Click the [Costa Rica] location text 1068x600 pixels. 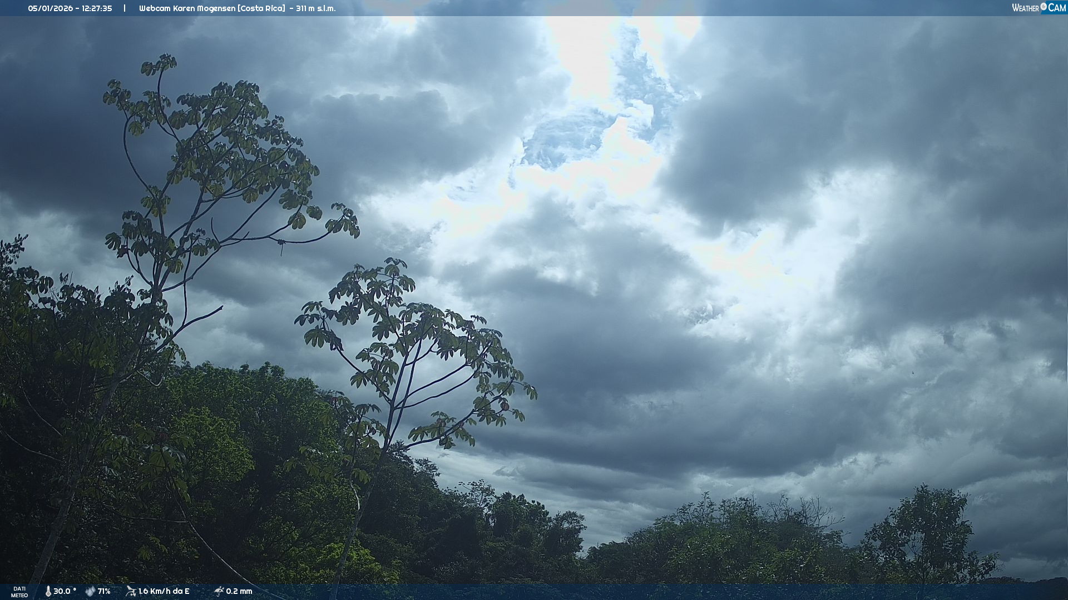(261, 8)
